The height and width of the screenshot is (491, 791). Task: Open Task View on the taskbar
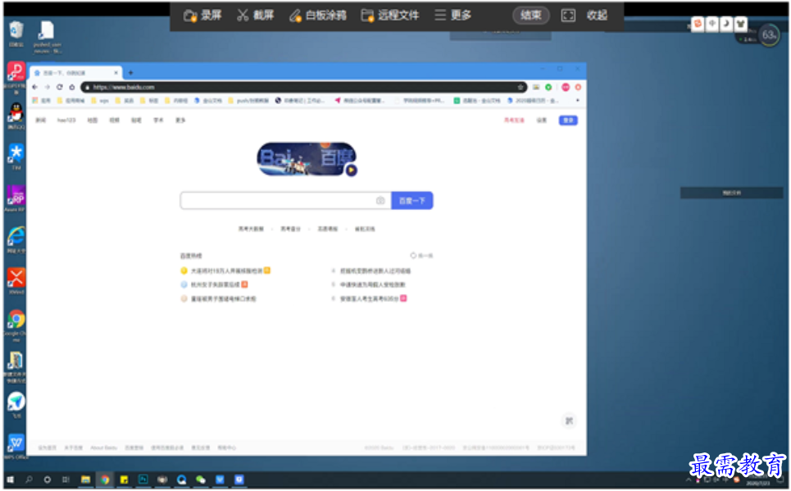tap(66, 480)
